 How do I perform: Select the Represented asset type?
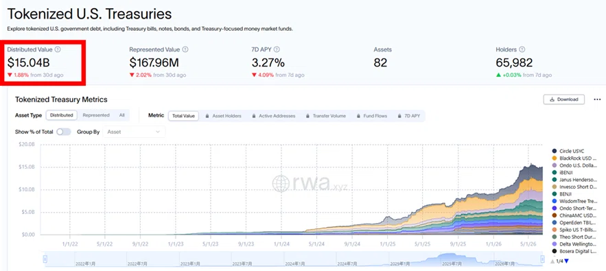[96, 115]
